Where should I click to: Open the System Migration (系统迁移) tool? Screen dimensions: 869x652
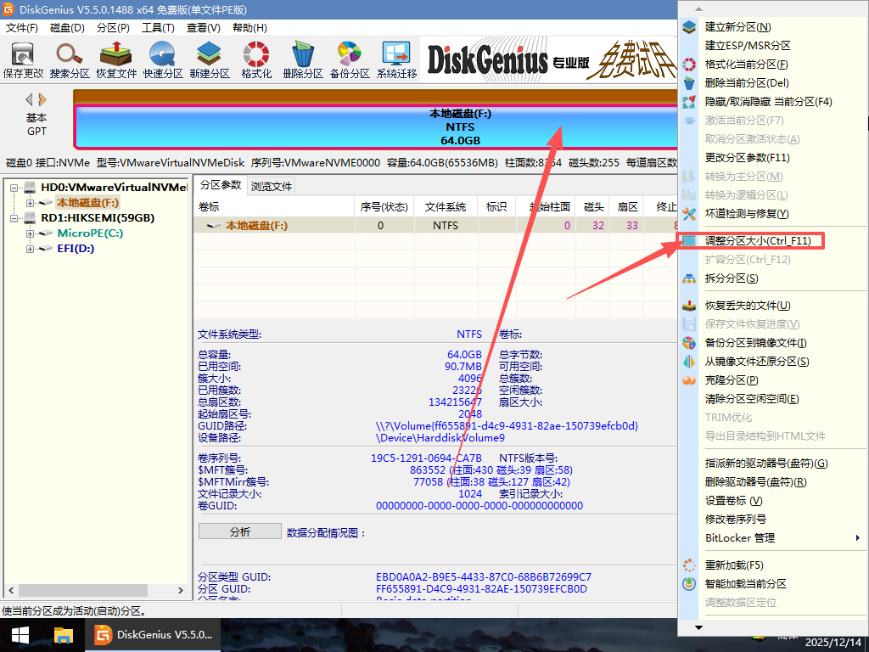coord(396,59)
